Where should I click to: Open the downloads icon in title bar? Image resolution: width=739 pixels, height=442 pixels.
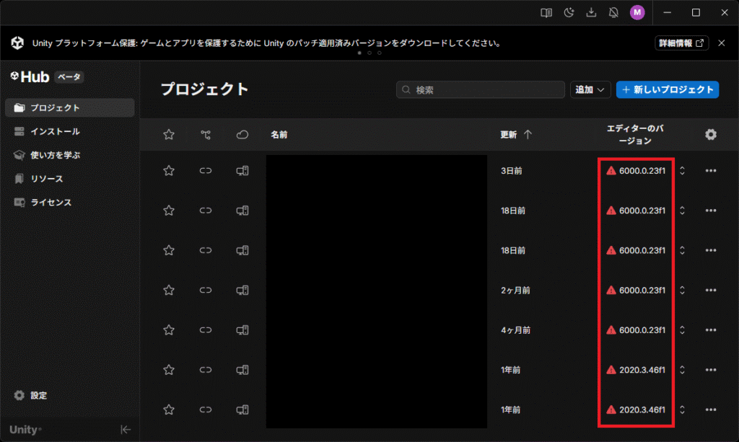click(x=592, y=12)
